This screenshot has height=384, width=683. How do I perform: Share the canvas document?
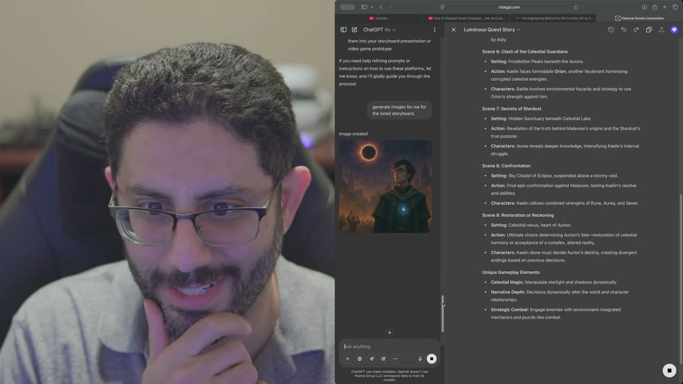coord(662,30)
